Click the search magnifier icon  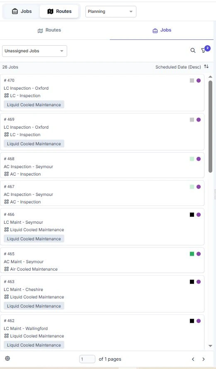click(x=193, y=50)
